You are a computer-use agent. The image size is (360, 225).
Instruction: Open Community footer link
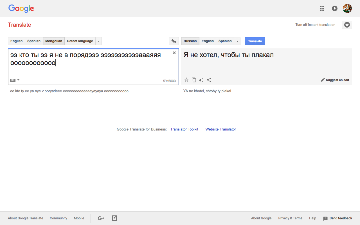(58, 218)
